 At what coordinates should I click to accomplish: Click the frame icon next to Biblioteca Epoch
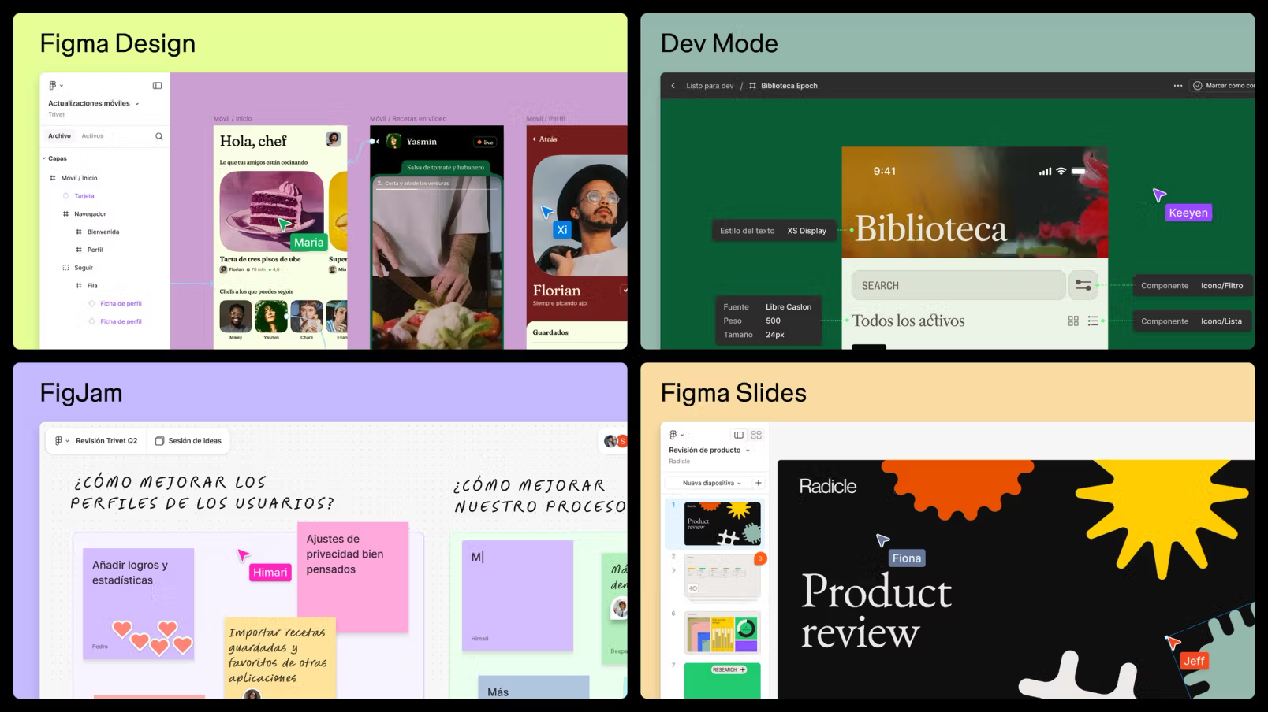pos(751,86)
